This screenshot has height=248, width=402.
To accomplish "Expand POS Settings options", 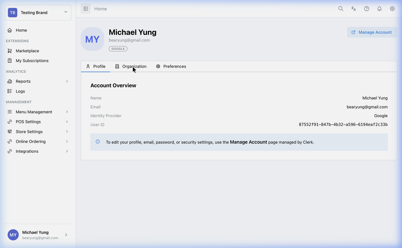I will coord(38,122).
